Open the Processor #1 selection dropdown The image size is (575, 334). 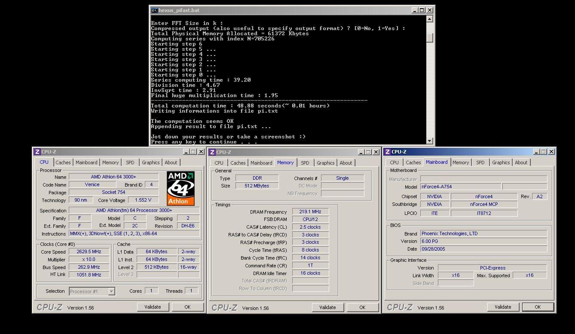[x=111, y=291]
